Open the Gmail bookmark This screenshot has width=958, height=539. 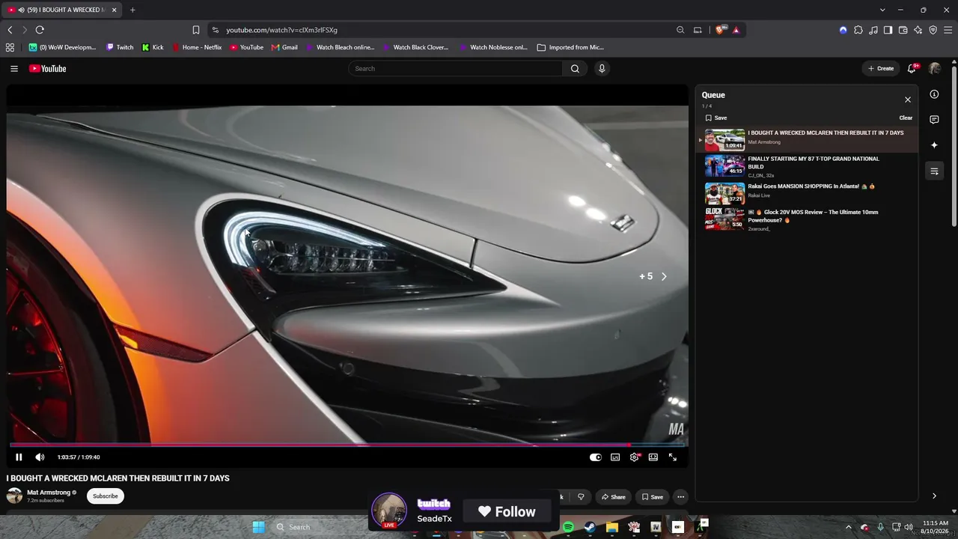tap(284, 47)
